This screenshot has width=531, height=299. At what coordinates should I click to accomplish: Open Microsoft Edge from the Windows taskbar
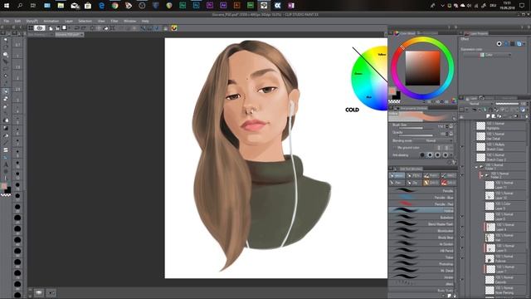click(101, 6)
